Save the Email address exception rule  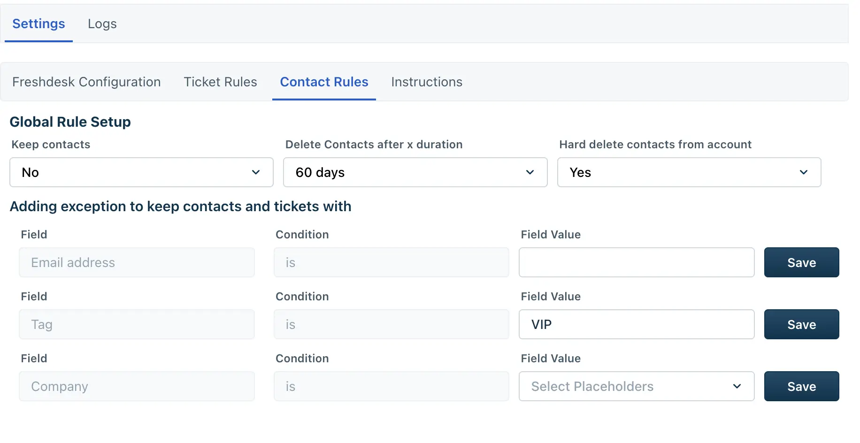[801, 262]
